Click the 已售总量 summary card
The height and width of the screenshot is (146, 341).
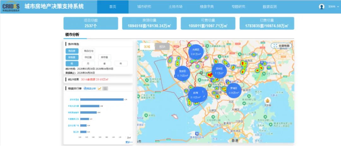coord(267,23)
